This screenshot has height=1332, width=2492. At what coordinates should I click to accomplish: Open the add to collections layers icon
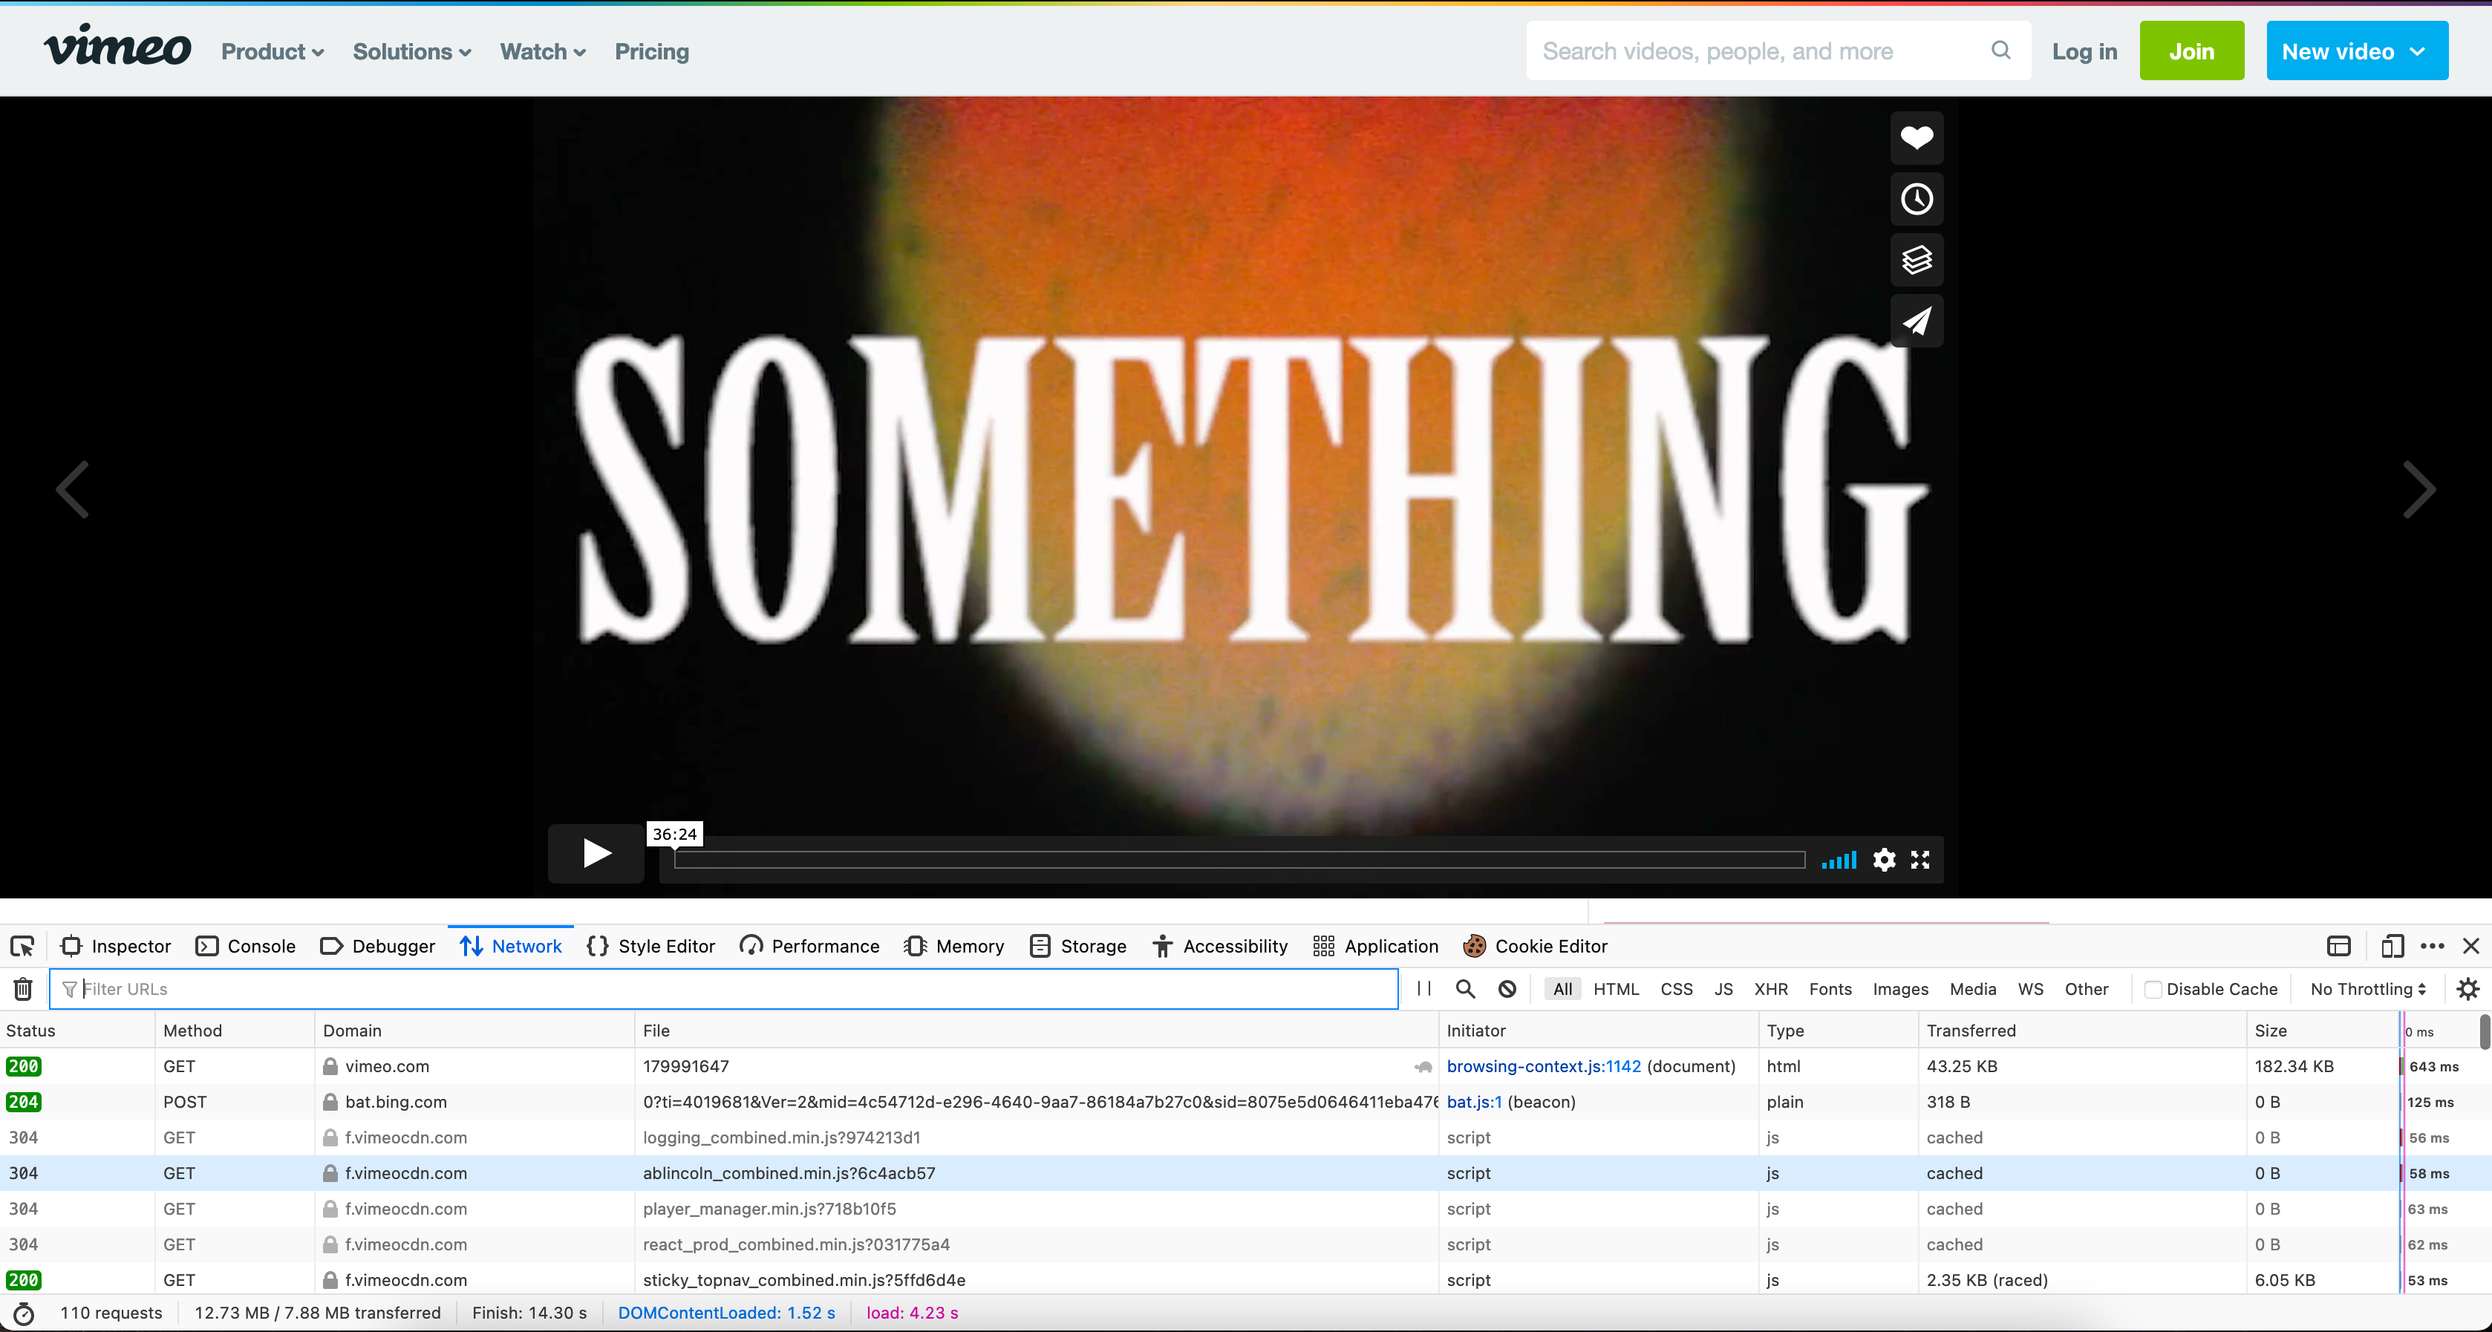(x=1917, y=259)
